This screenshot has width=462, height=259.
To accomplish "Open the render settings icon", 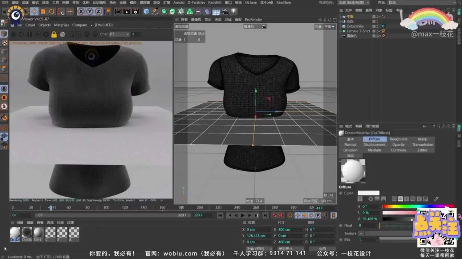I will tap(135, 11).
